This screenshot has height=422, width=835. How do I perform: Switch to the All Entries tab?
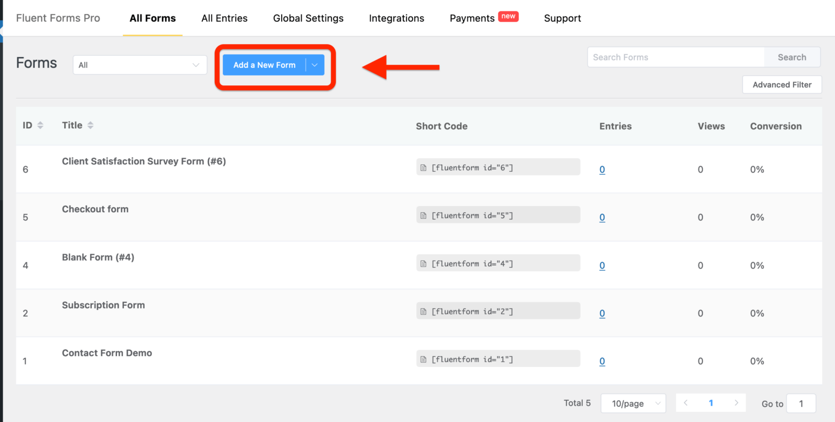[x=224, y=18]
